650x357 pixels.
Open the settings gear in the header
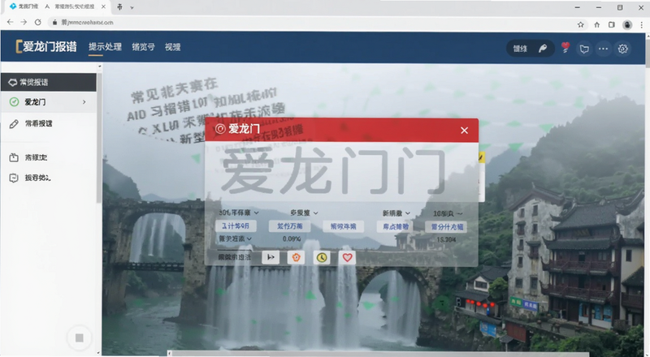click(x=622, y=49)
